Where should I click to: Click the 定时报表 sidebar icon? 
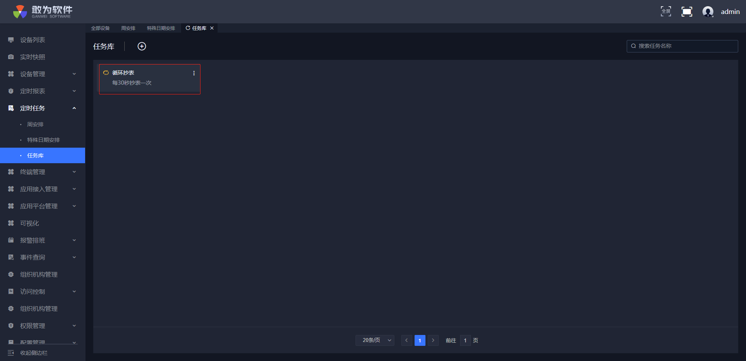click(11, 91)
